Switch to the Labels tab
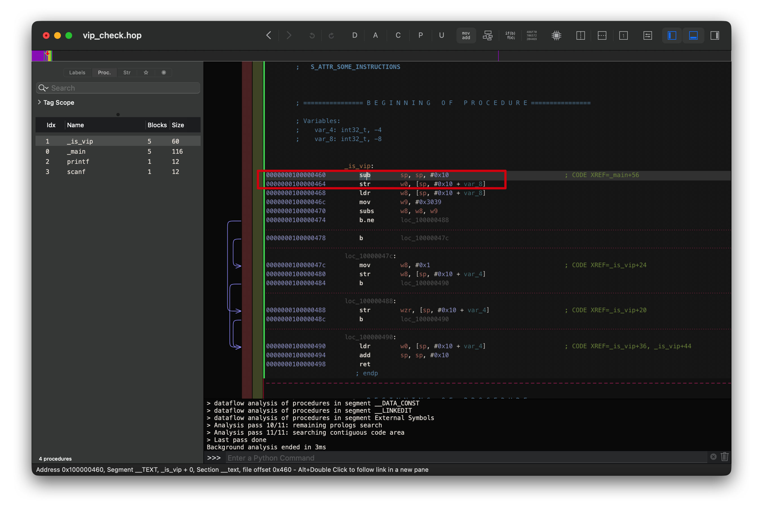This screenshot has width=763, height=518. pos(77,73)
